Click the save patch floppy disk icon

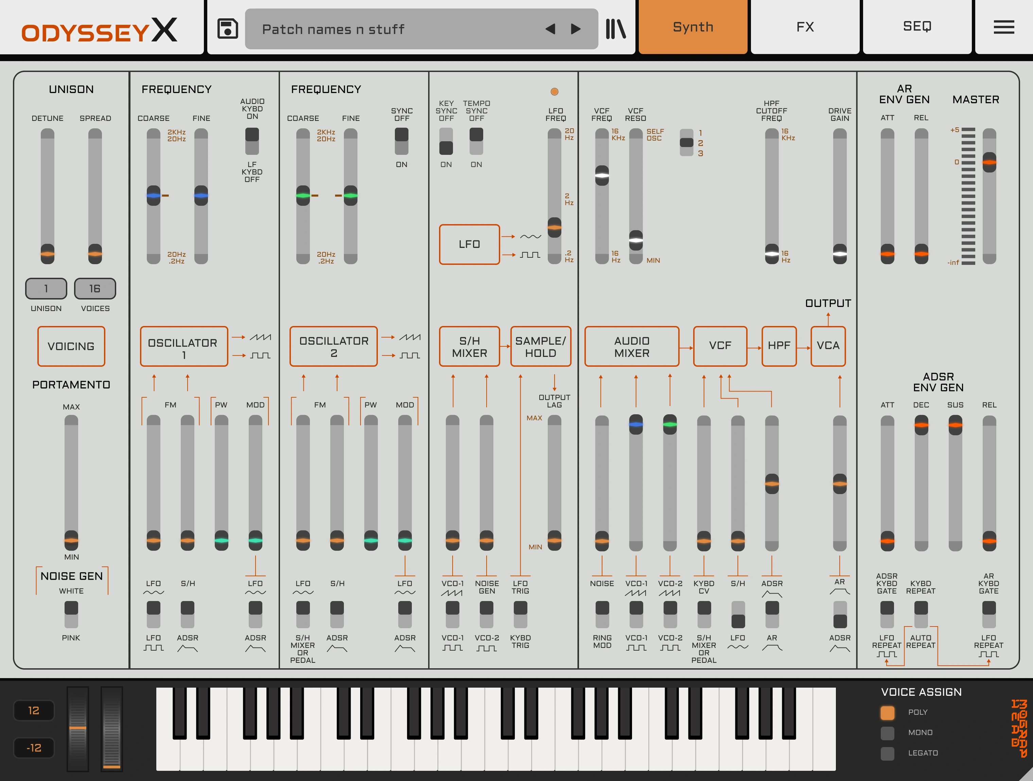click(227, 29)
